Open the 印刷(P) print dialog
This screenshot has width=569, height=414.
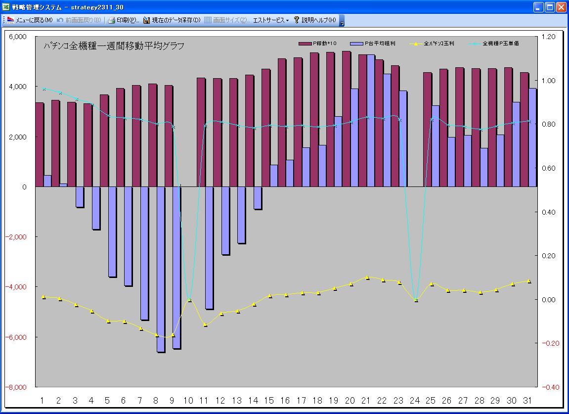pyautogui.click(x=124, y=20)
